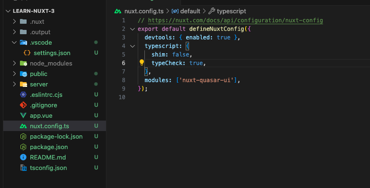Viewport: 370px width, 188px height.
Task: Click the false value on line 5
Action: [180, 55]
